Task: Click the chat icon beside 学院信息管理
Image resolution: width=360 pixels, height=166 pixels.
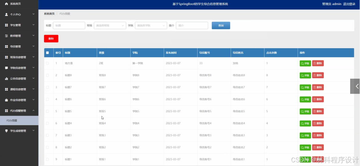Action: point(6,68)
